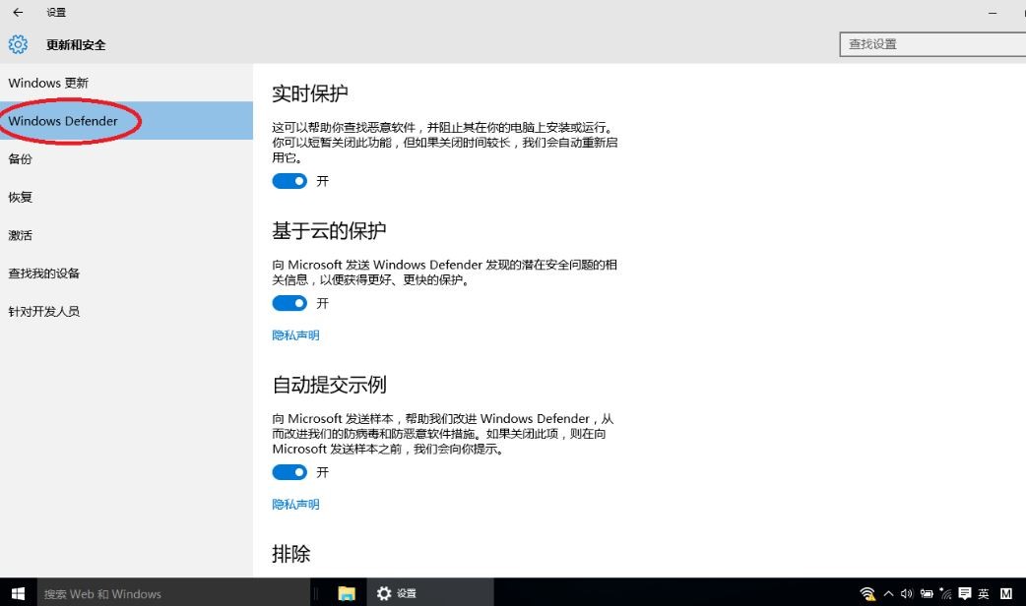Open the Windows Start menu
Screen dimensions: 1026x606
point(19,593)
